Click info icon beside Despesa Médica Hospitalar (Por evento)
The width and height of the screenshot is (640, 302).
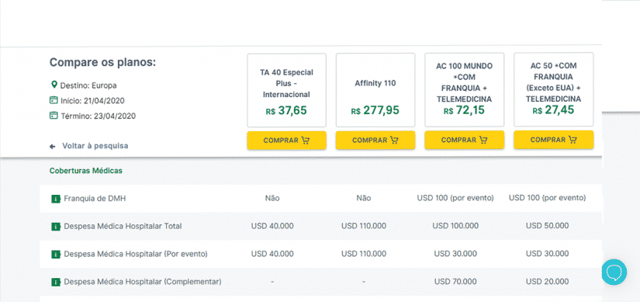click(56, 254)
